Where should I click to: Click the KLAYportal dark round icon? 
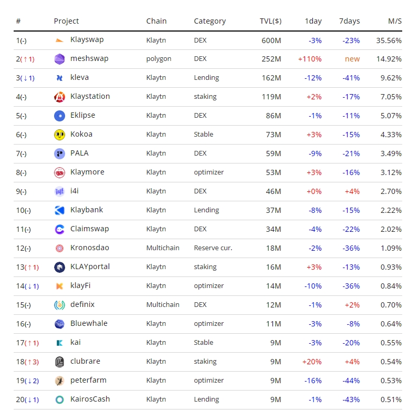pyautogui.click(x=59, y=267)
